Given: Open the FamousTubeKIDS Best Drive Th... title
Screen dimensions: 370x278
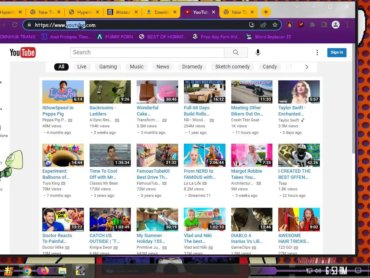Looking at the screenshot, I should (153, 174).
